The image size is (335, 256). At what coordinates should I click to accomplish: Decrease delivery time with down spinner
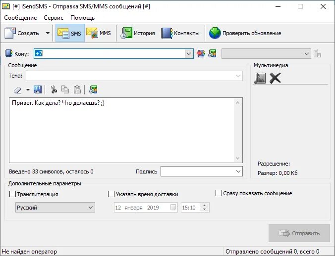[205, 210]
